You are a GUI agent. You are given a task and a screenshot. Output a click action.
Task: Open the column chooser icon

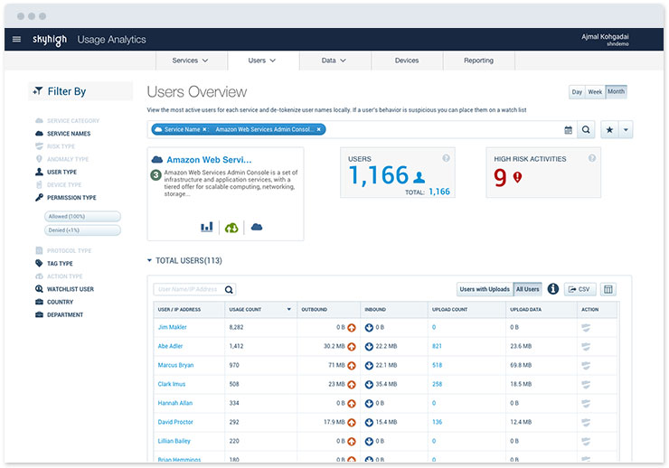click(608, 289)
